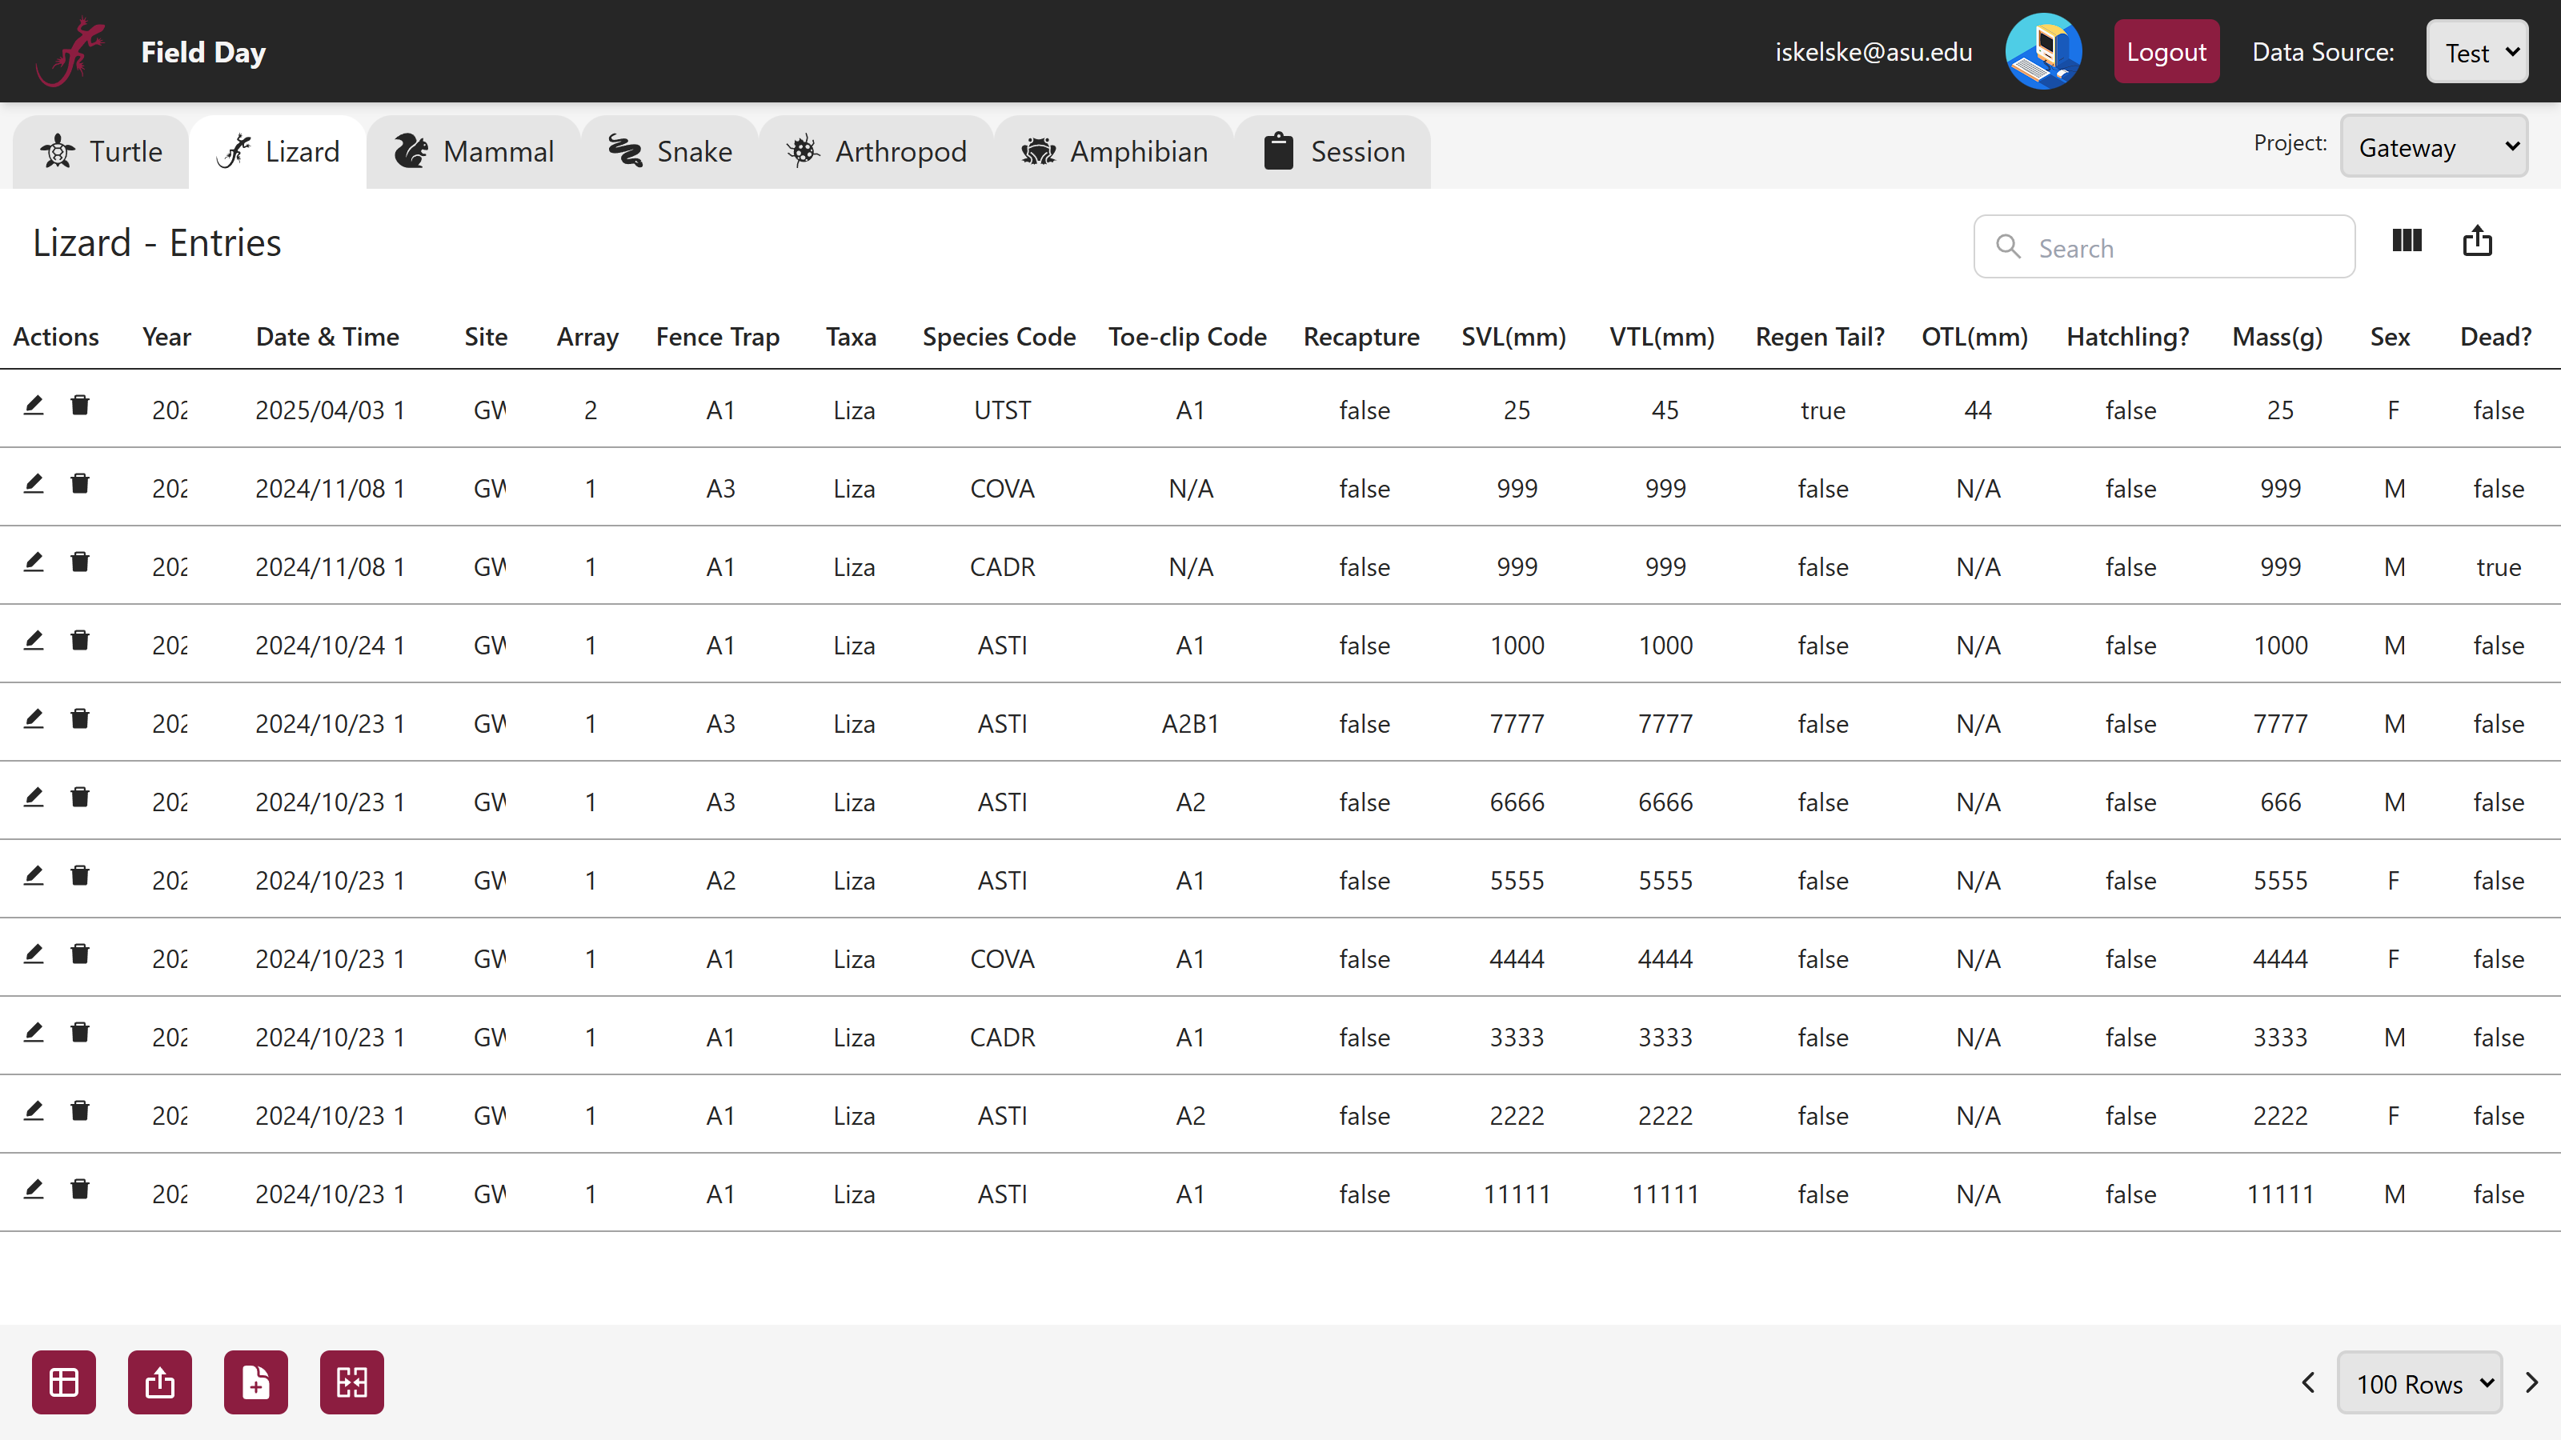Open the user avatar profile picture
This screenshot has width=2561, height=1440.
(2043, 52)
